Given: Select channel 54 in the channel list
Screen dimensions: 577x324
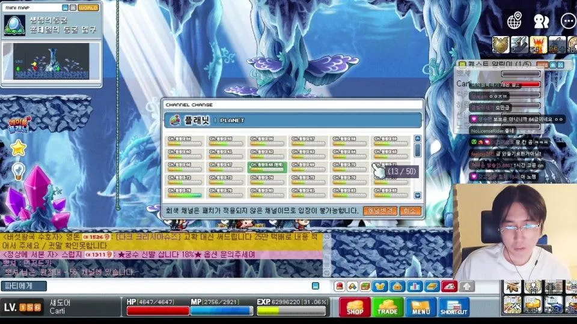Looking at the screenshot, I should [x=185, y=142].
